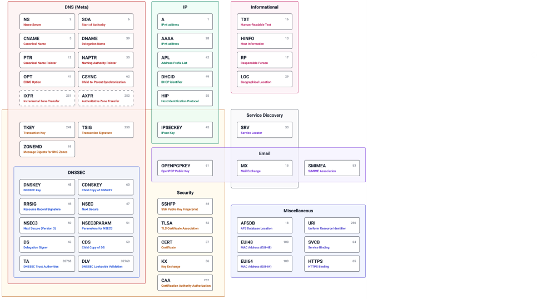Click the AAAA IPv6 address card
This screenshot has width=537, height=299.
pyautogui.click(x=185, y=41)
